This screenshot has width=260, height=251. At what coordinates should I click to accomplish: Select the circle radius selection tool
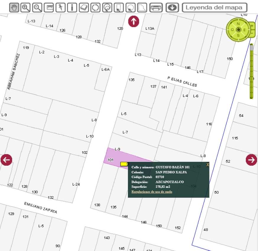[107, 8]
